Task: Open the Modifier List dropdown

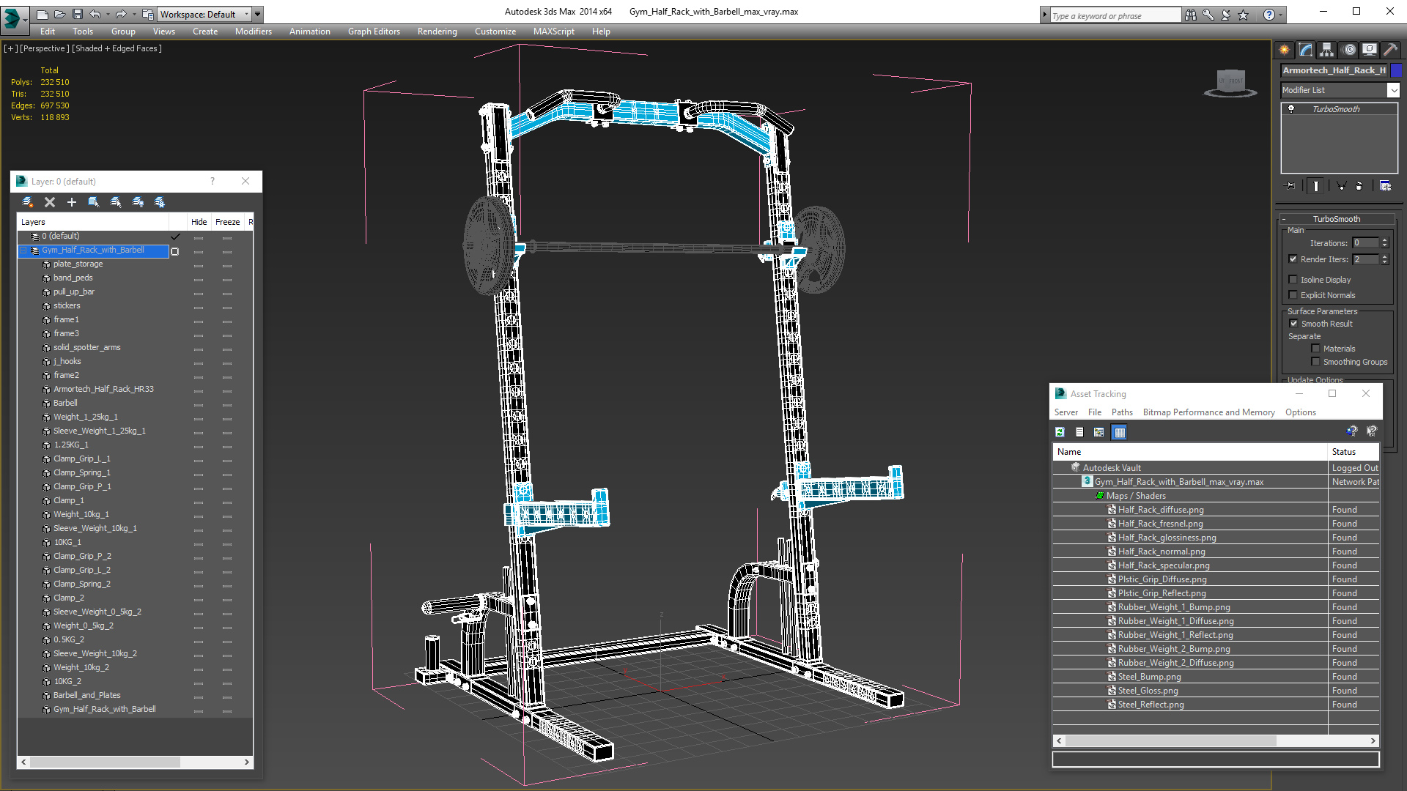Action: click(x=1392, y=90)
